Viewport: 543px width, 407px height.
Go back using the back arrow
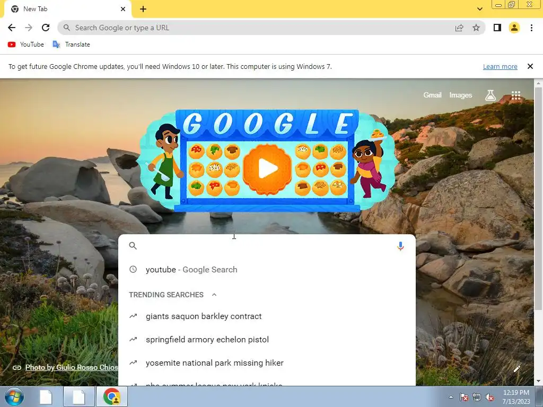click(x=12, y=28)
